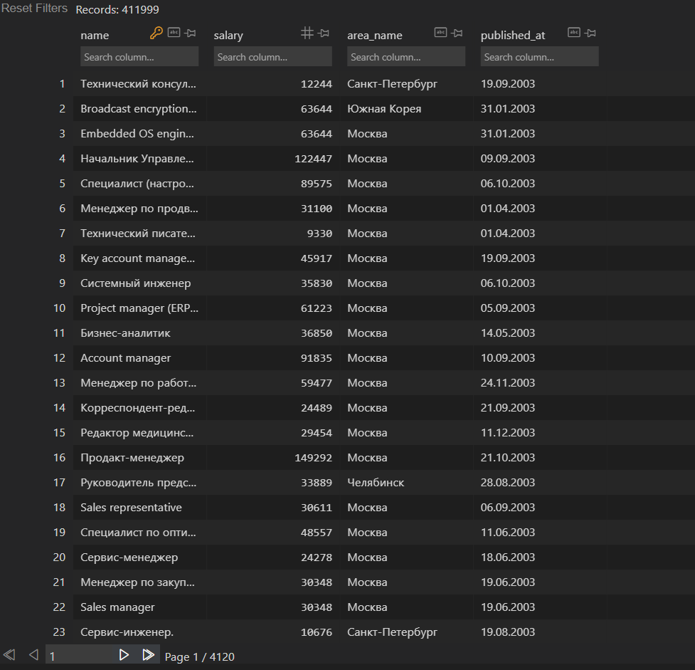Sort by the name column header
Viewport: 695px width, 670px height.
click(x=95, y=36)
